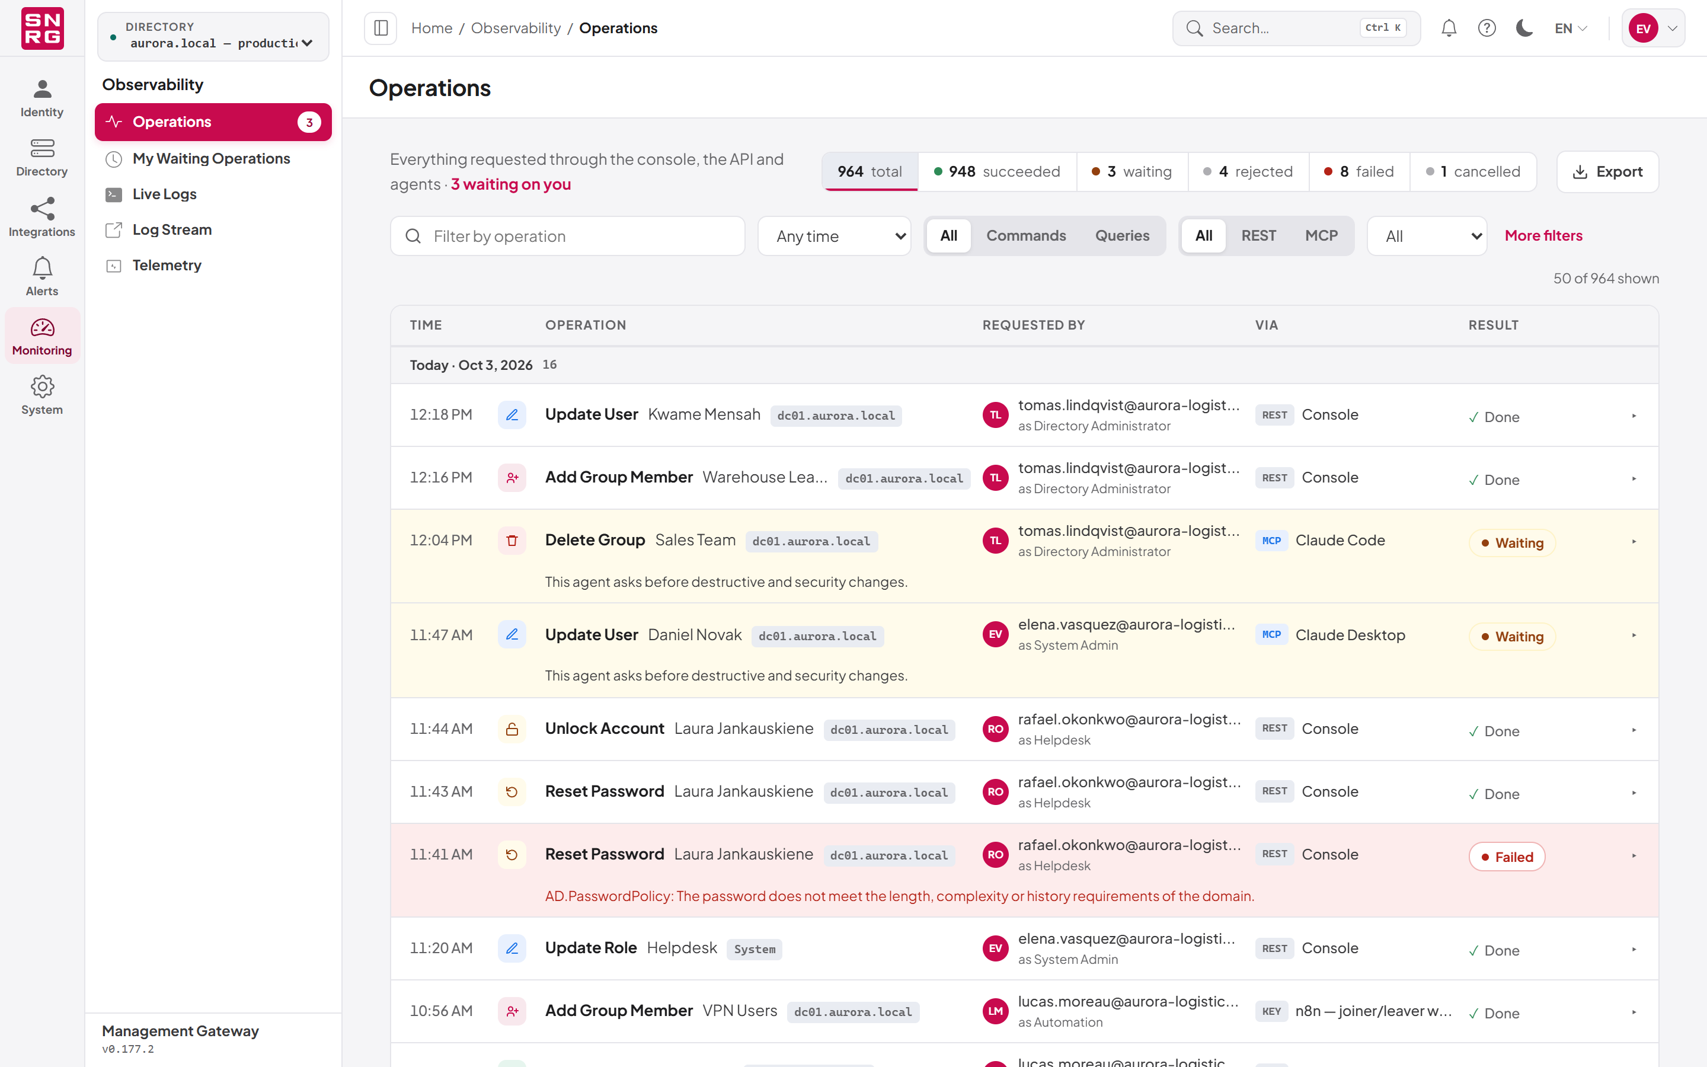Open Telemetry page
Screen dimensions: 1707x1067
pyautogui.click(x=213, y=266)
